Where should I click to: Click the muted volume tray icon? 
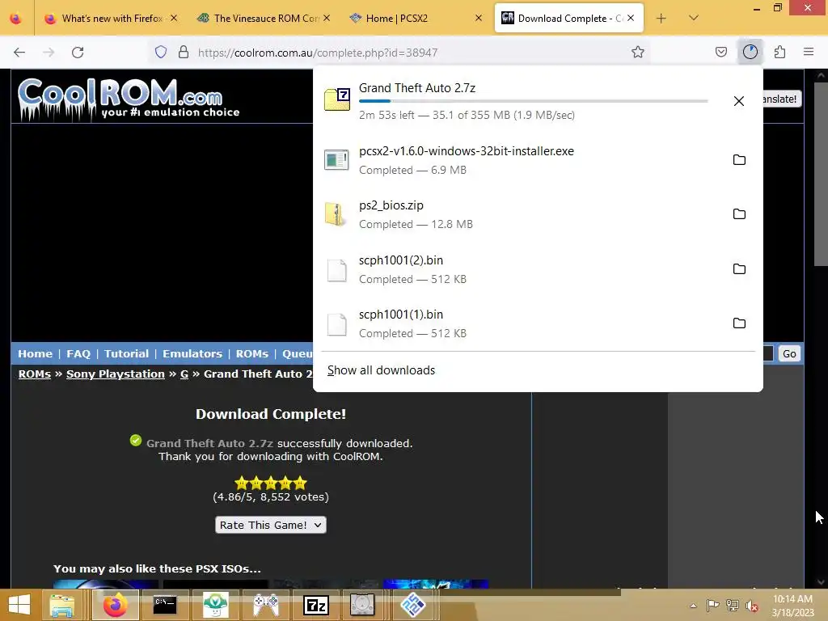click(x=751, y=606)
